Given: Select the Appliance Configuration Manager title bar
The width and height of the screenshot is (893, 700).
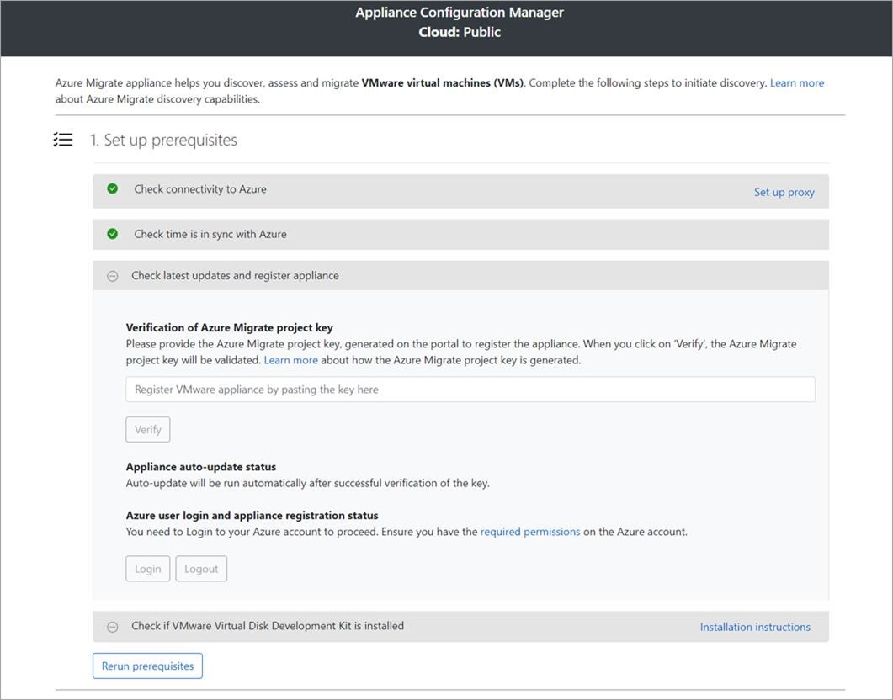Looking at the screenshot, I should point(459,12).
